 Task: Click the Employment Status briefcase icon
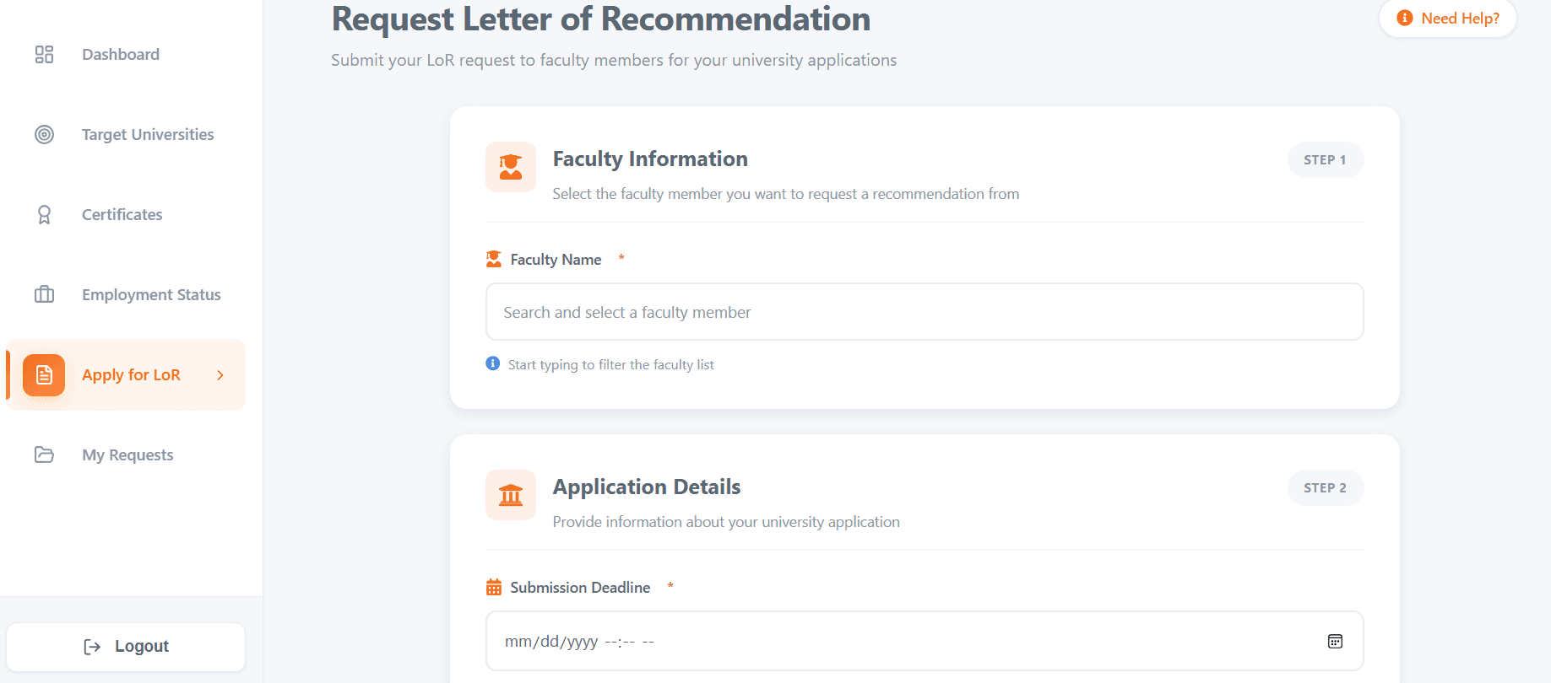click(44, 295)
